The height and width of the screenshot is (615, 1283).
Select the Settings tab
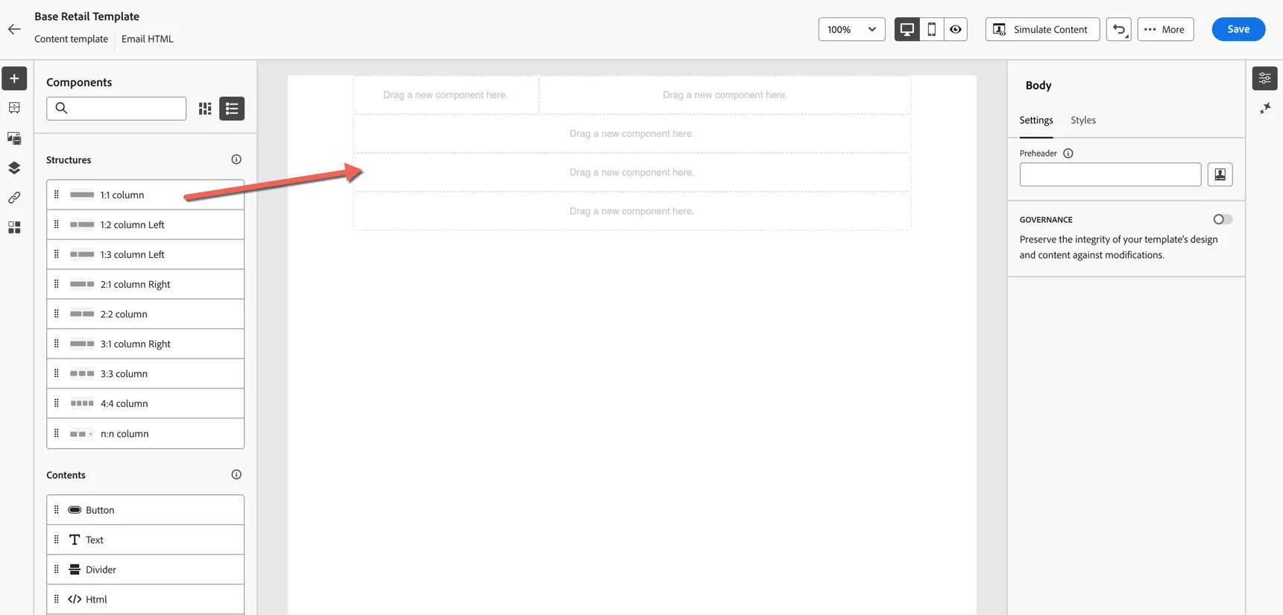(x=1036, y=120)
